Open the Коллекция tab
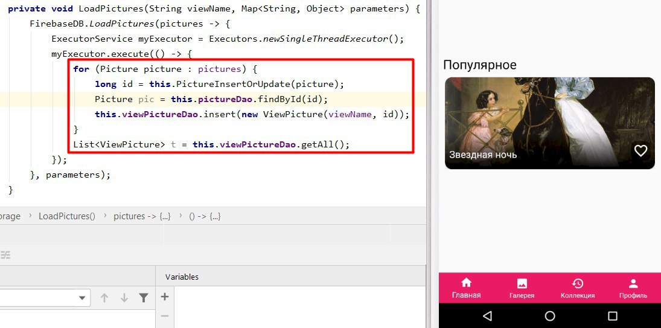Image resolution: width=661 pixels, height=328 pixels. tap(578, 288)
